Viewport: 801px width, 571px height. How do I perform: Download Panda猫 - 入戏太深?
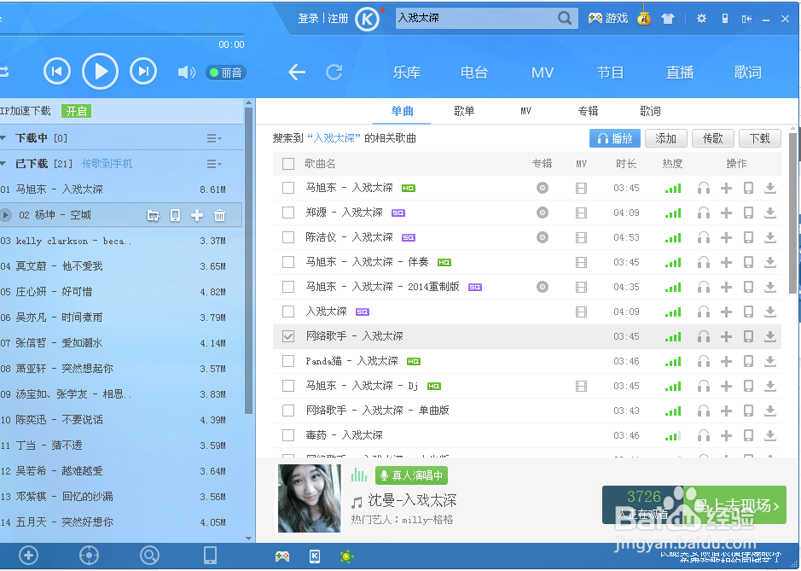pos(769,361)
